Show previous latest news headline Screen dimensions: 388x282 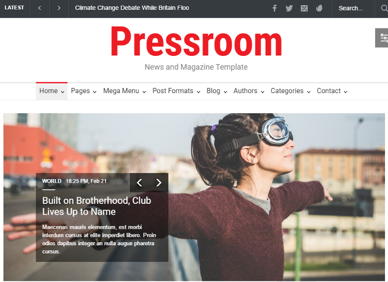point(40,8)
